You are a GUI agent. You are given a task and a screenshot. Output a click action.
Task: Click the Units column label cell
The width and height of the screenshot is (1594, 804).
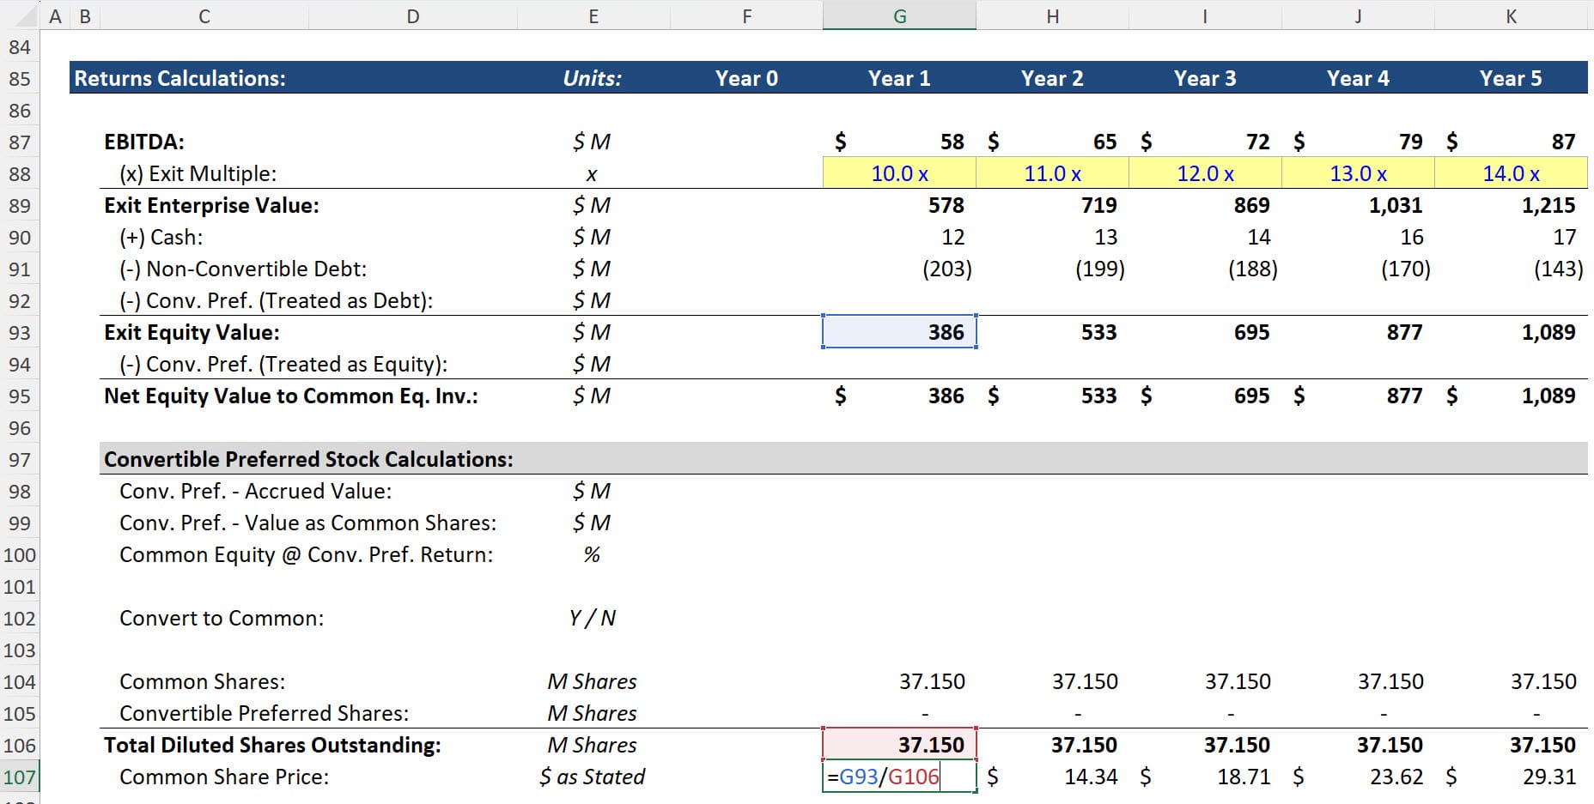(x=593, y=78)
